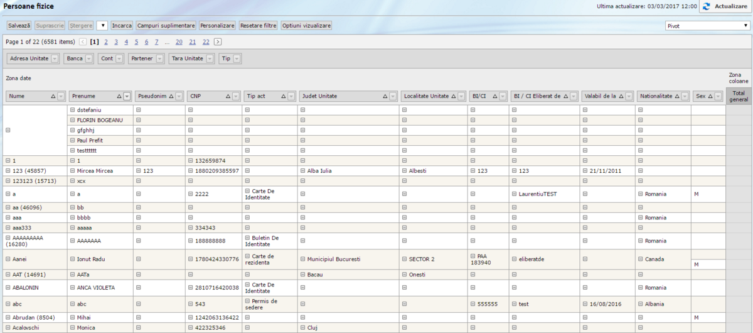Go to page 2 of results
Screen dimensions: 753x333
[x=106, y=42]
